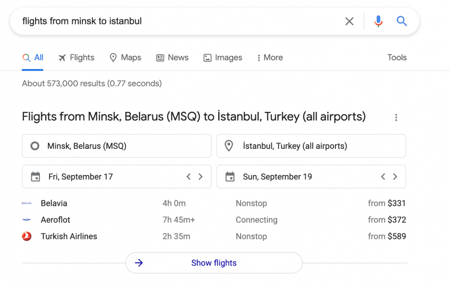Viewport: 450px width, 287px height.
Task: Click the from $589 price
Action: 387,236
